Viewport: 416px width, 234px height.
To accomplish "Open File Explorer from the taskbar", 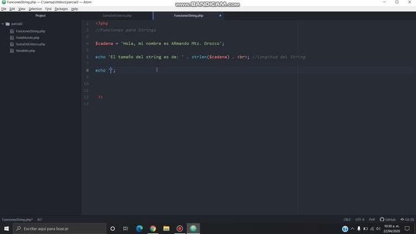I will tap(166, 228).
